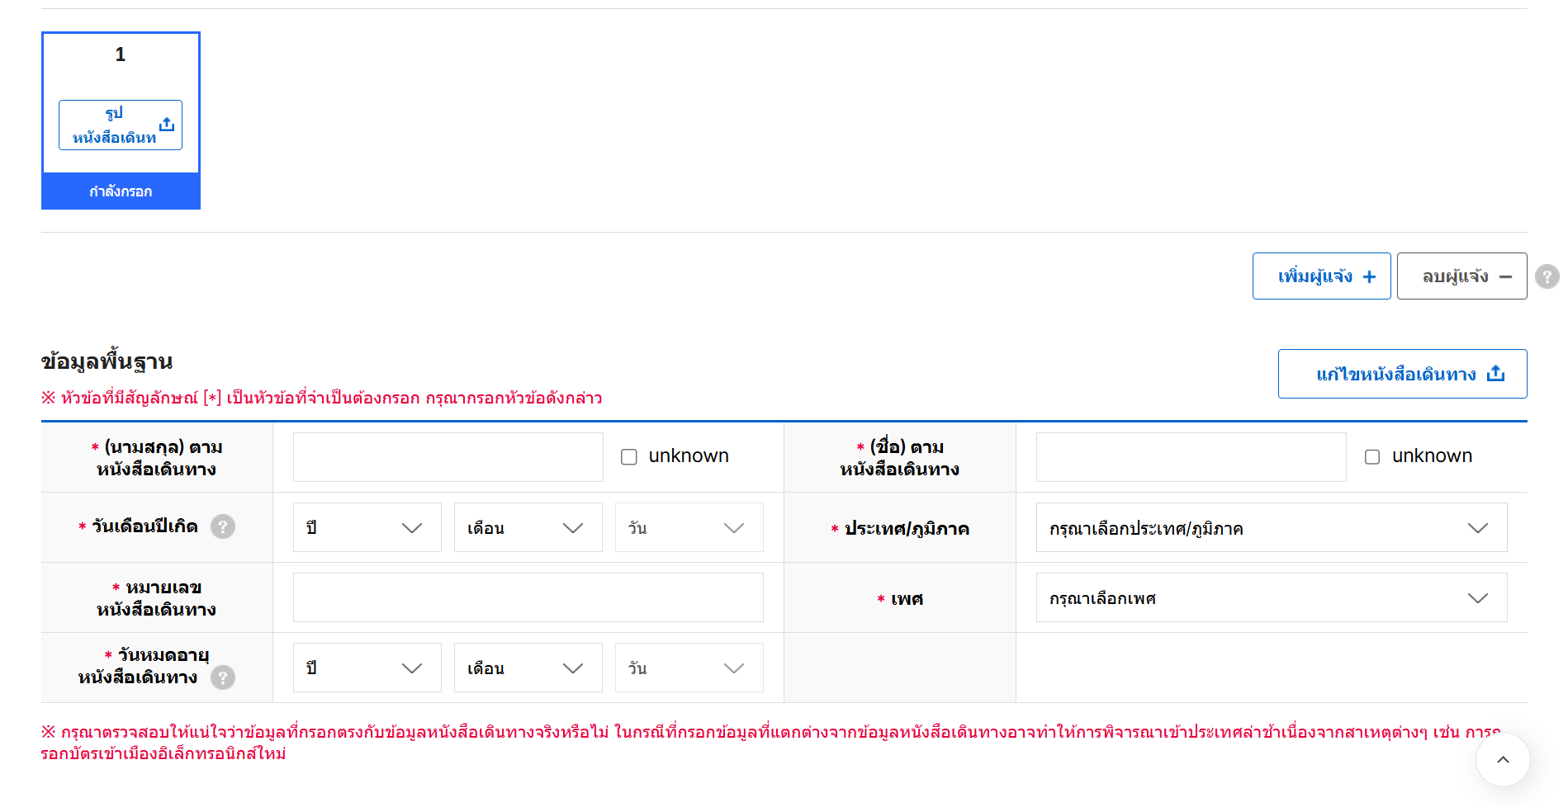Open passport expiry ปี dropdown
1568x807 pixels.
point(367,668)
